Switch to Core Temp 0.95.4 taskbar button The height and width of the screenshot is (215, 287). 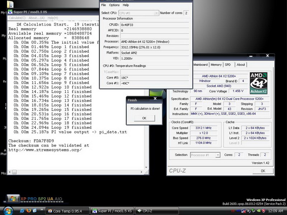[67, 211]
